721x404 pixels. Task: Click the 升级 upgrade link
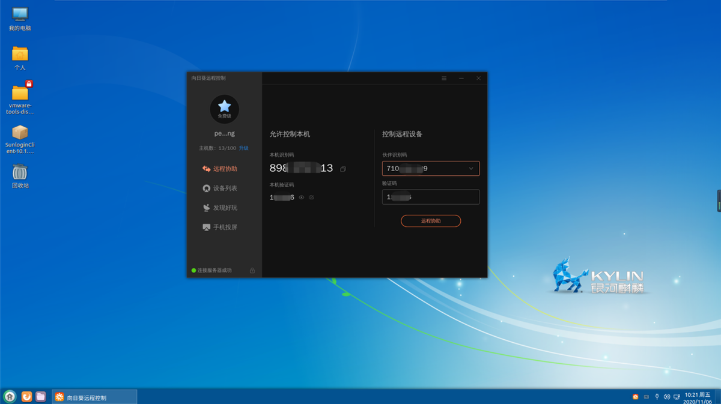[243, 148]
